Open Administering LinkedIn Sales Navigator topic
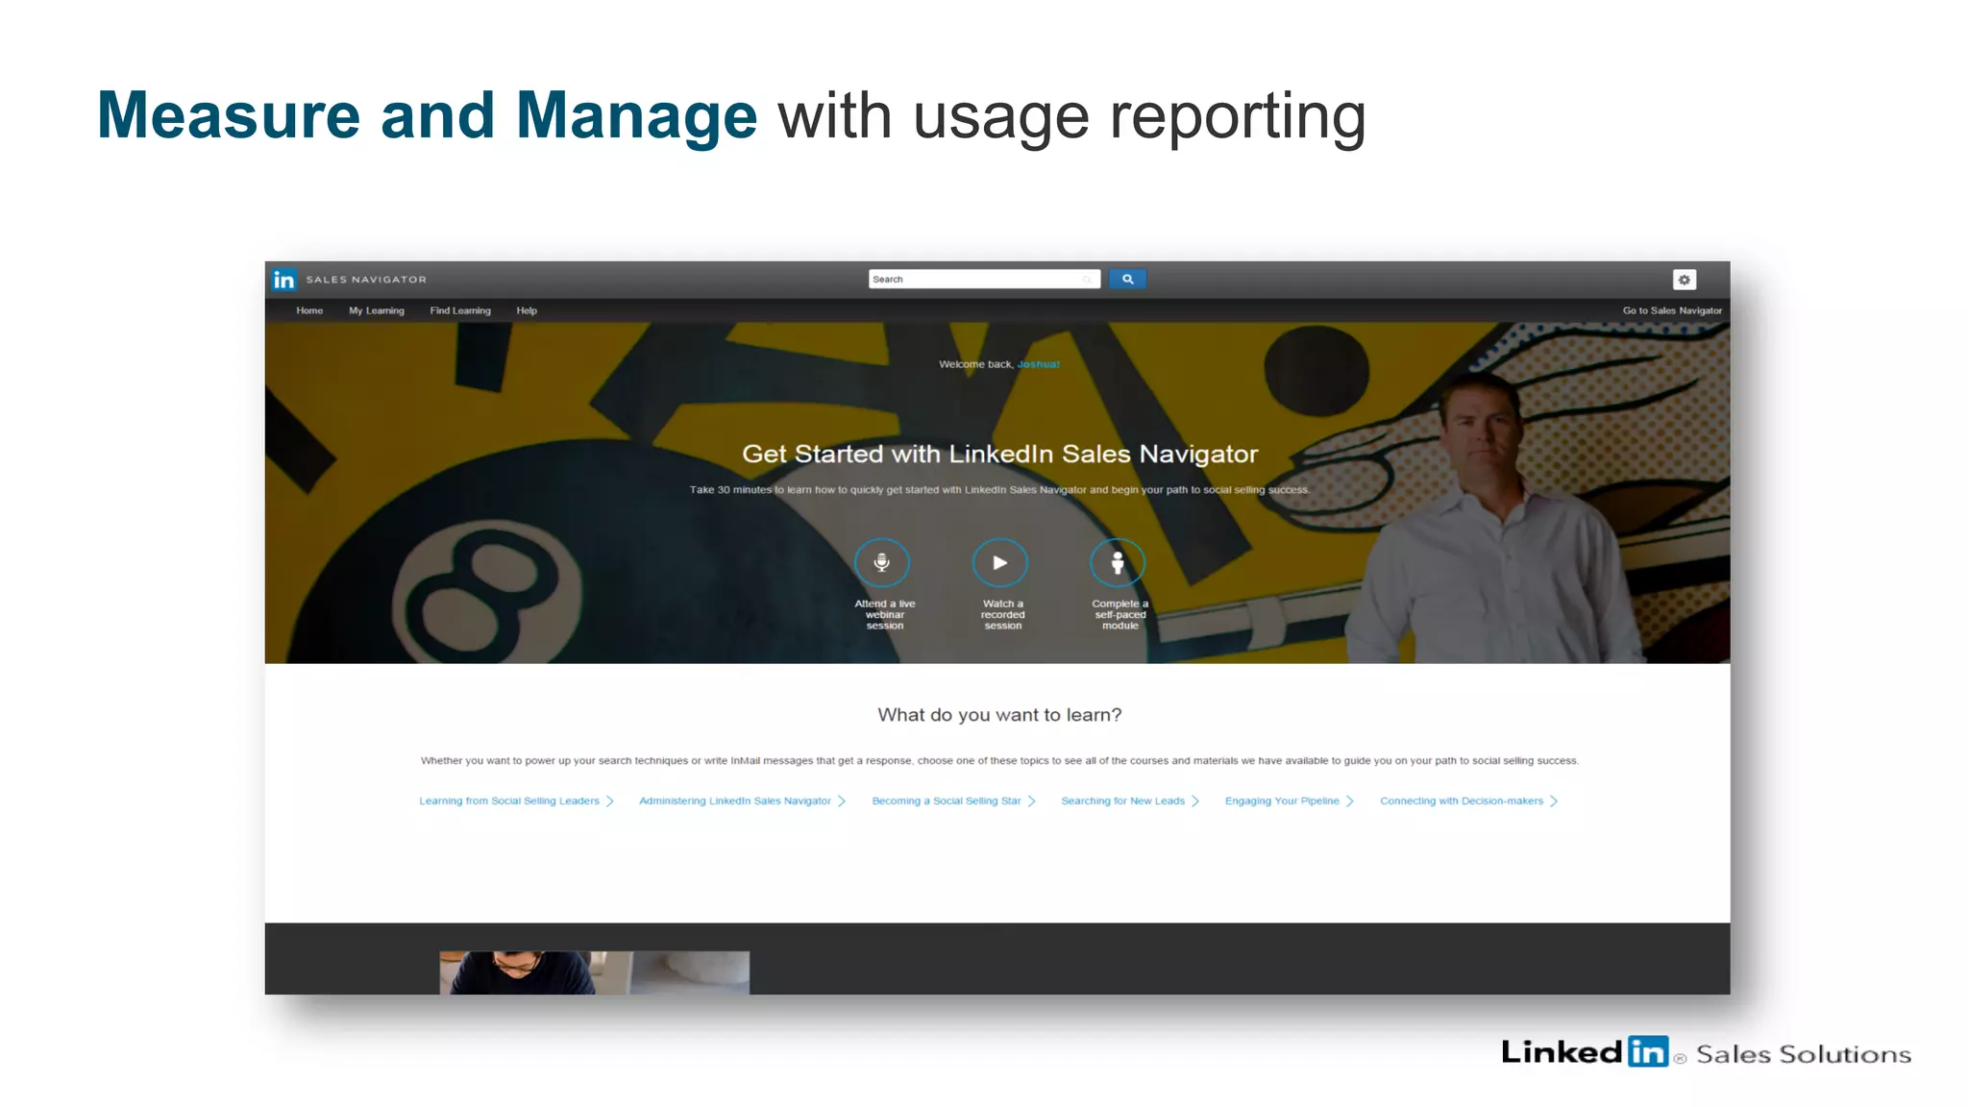Viewport: 1968px width, 1107px height. [x=735, y=800]
